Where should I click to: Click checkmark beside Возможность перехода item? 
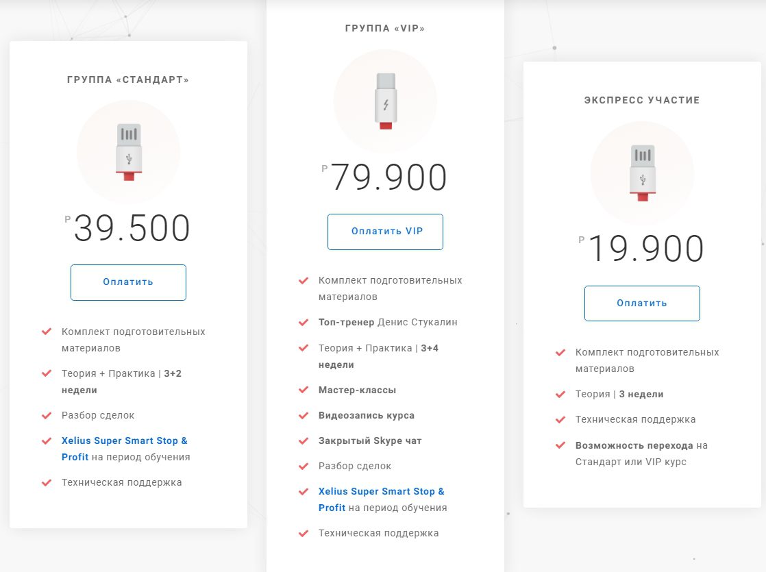click(560, 445)
